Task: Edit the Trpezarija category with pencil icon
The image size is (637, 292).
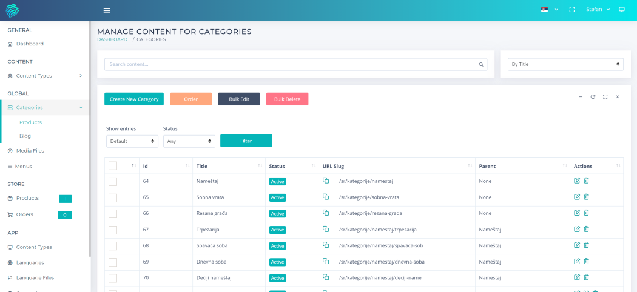Action: pos(577,229)
